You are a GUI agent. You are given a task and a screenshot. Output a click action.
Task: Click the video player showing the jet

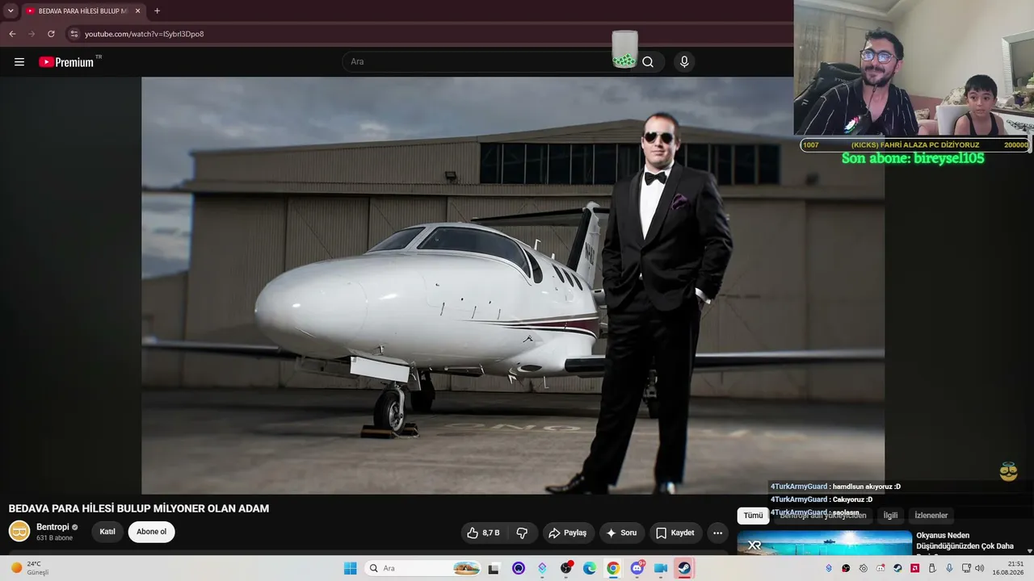coord(513,285)
